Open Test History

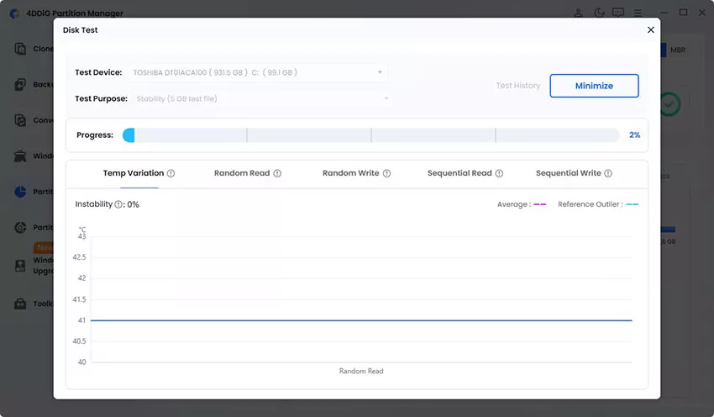pyautogui.click(x=517, y=86)
